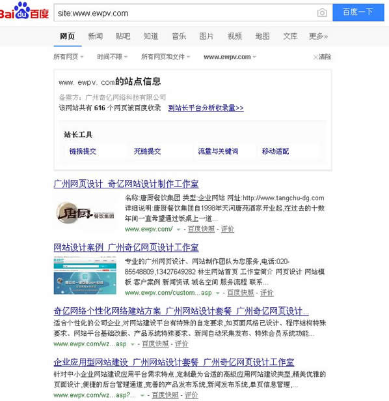Clear filters with the 清除 button
Screen dimensions: 389x401
click(323, 57)
